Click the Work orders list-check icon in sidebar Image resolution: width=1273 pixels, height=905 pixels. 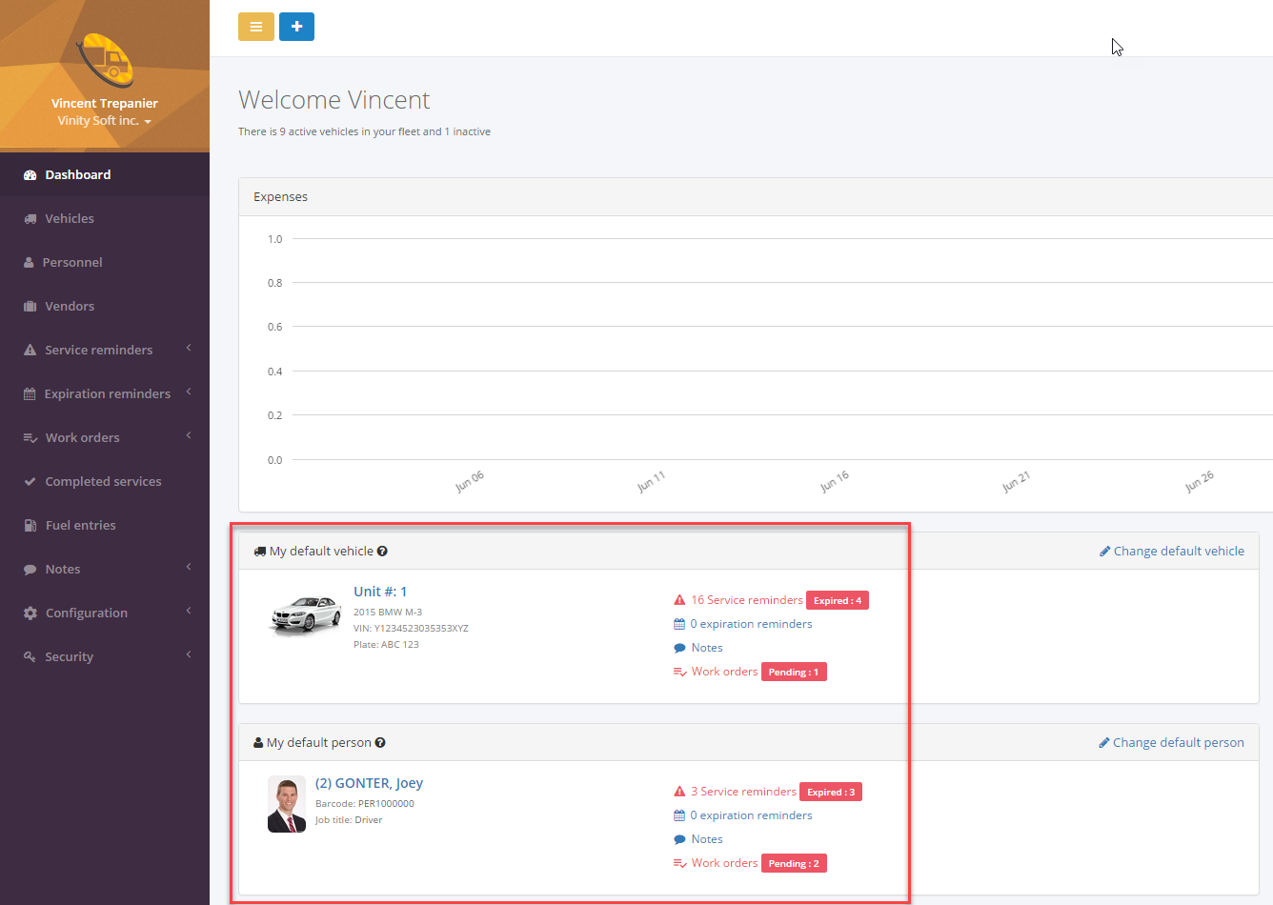30,438
